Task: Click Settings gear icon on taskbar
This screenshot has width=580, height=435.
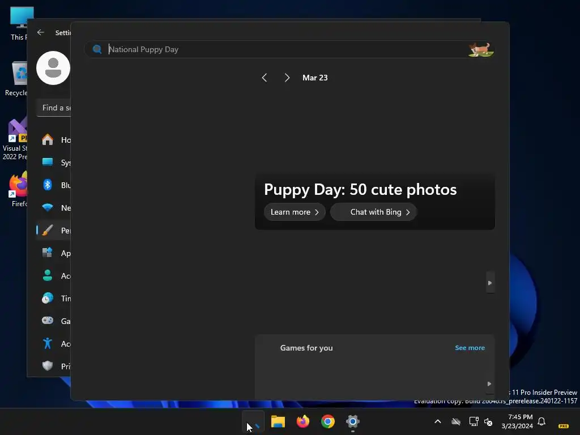Action: (353, 421)
